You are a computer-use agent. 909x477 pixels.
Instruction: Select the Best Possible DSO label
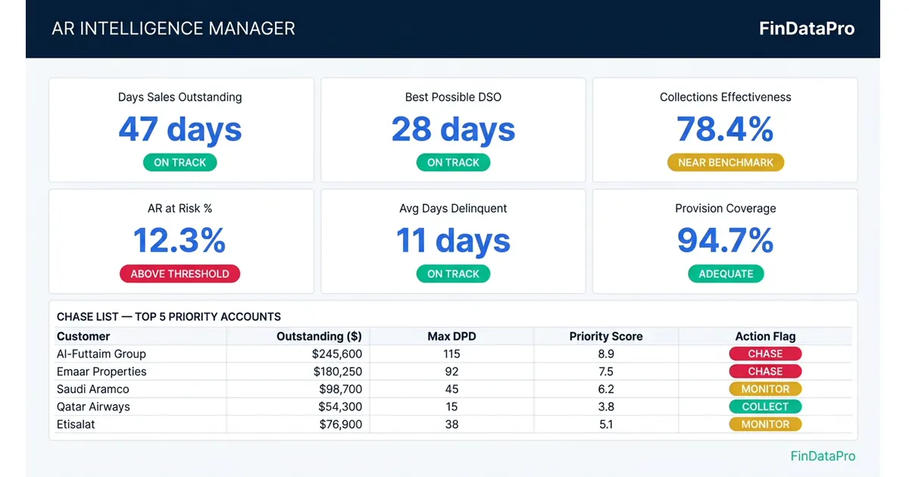[453, 97]
